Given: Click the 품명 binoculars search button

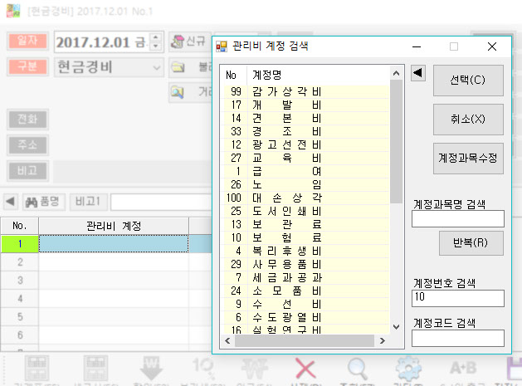Looking at the screenshot, I should [x=44, y=202].
